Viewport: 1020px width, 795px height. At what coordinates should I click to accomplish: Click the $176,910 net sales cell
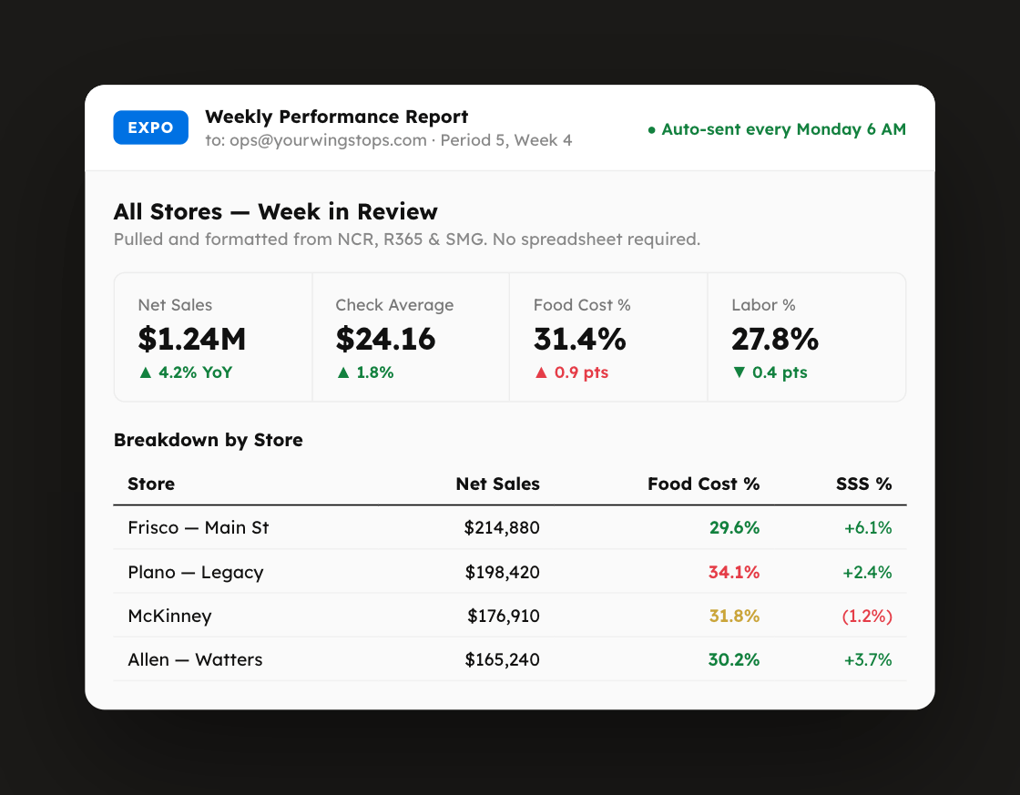pyautogui.click(x=504, y=617)
